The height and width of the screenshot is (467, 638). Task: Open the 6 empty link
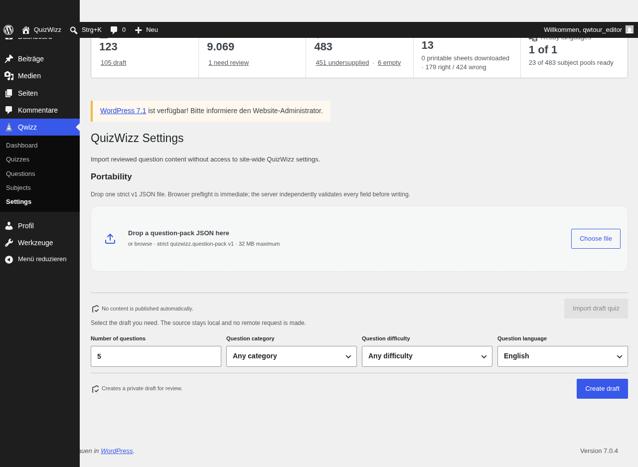389,63
